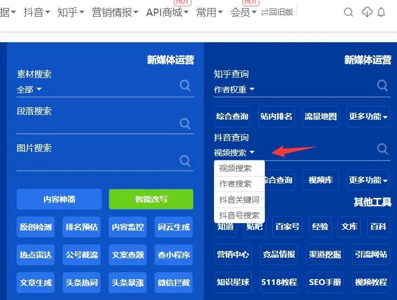Open the 经验 tool
Image resolution: width=397 pixels, height=300 pixels.
320,227
